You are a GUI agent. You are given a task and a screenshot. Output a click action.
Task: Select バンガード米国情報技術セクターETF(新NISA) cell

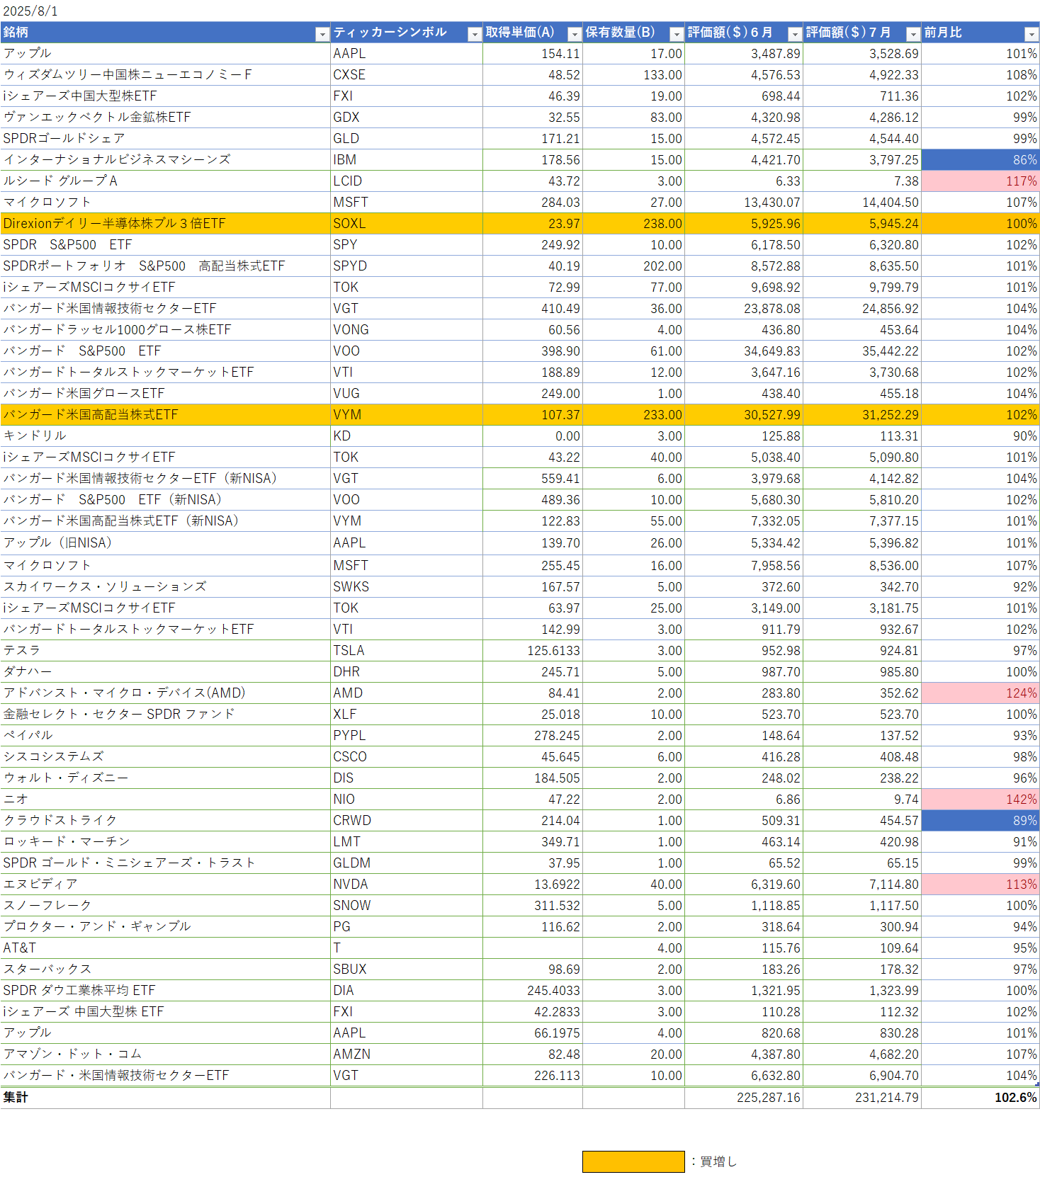[x=165, y=479]
